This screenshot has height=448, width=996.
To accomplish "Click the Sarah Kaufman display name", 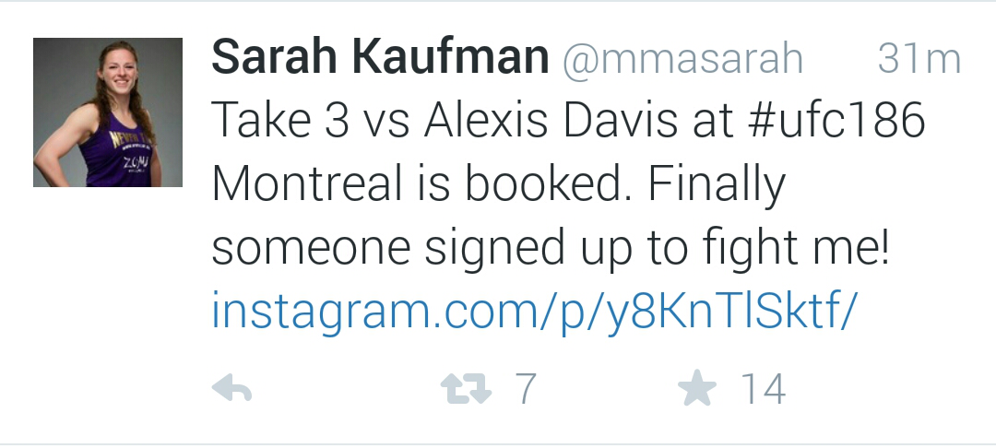I will pos(380,60).
